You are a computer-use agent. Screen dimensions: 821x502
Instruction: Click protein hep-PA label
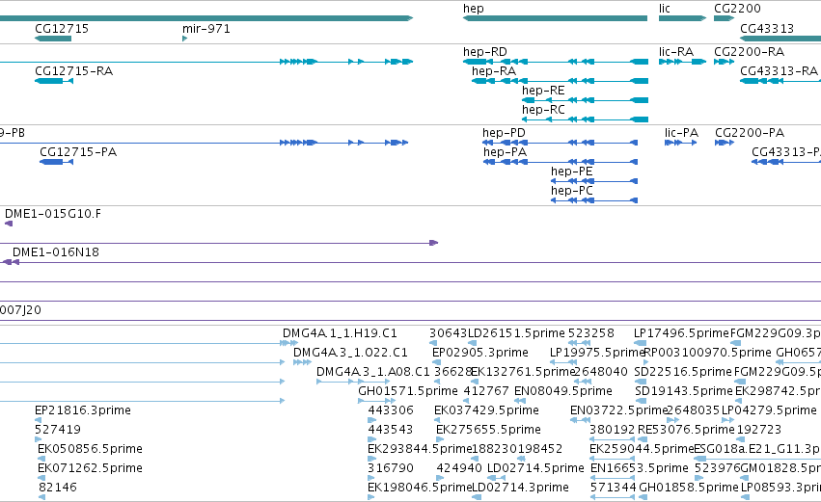tap(505, 152)
